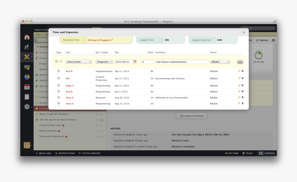The image size is (297, 182).
Task: Edit Anna G. Aug 13 Programming record
Action: pyautogui.click(x=239, y=103)
